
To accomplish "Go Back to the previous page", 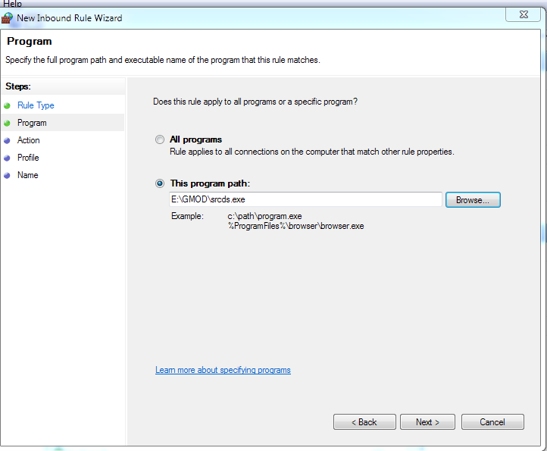I will point(364,422).
